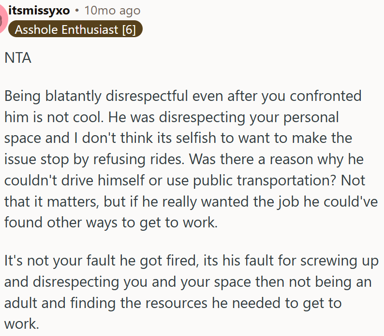Click the dot separator before the timestamp

point(77,10)
